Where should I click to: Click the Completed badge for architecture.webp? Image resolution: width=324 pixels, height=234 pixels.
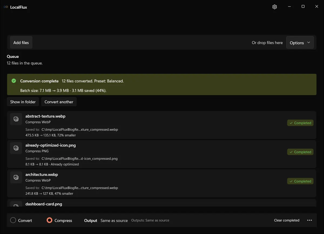[x=300, y=181]
